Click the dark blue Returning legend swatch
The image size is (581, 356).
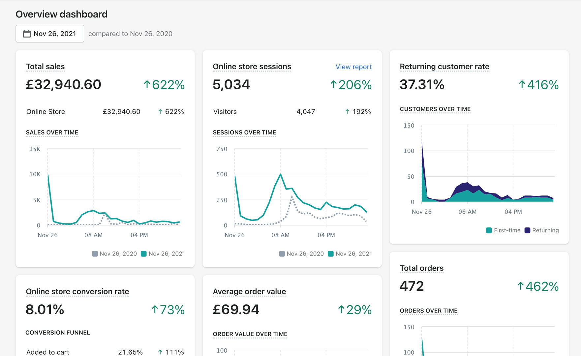[x=527, y=230]
